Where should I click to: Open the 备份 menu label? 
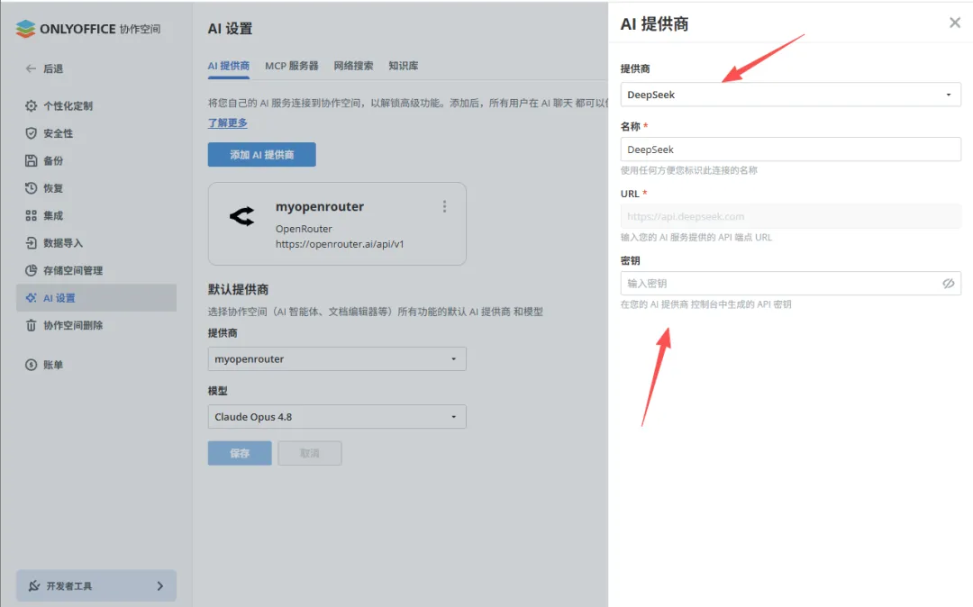pyautogui.click(x=53, y=160)
